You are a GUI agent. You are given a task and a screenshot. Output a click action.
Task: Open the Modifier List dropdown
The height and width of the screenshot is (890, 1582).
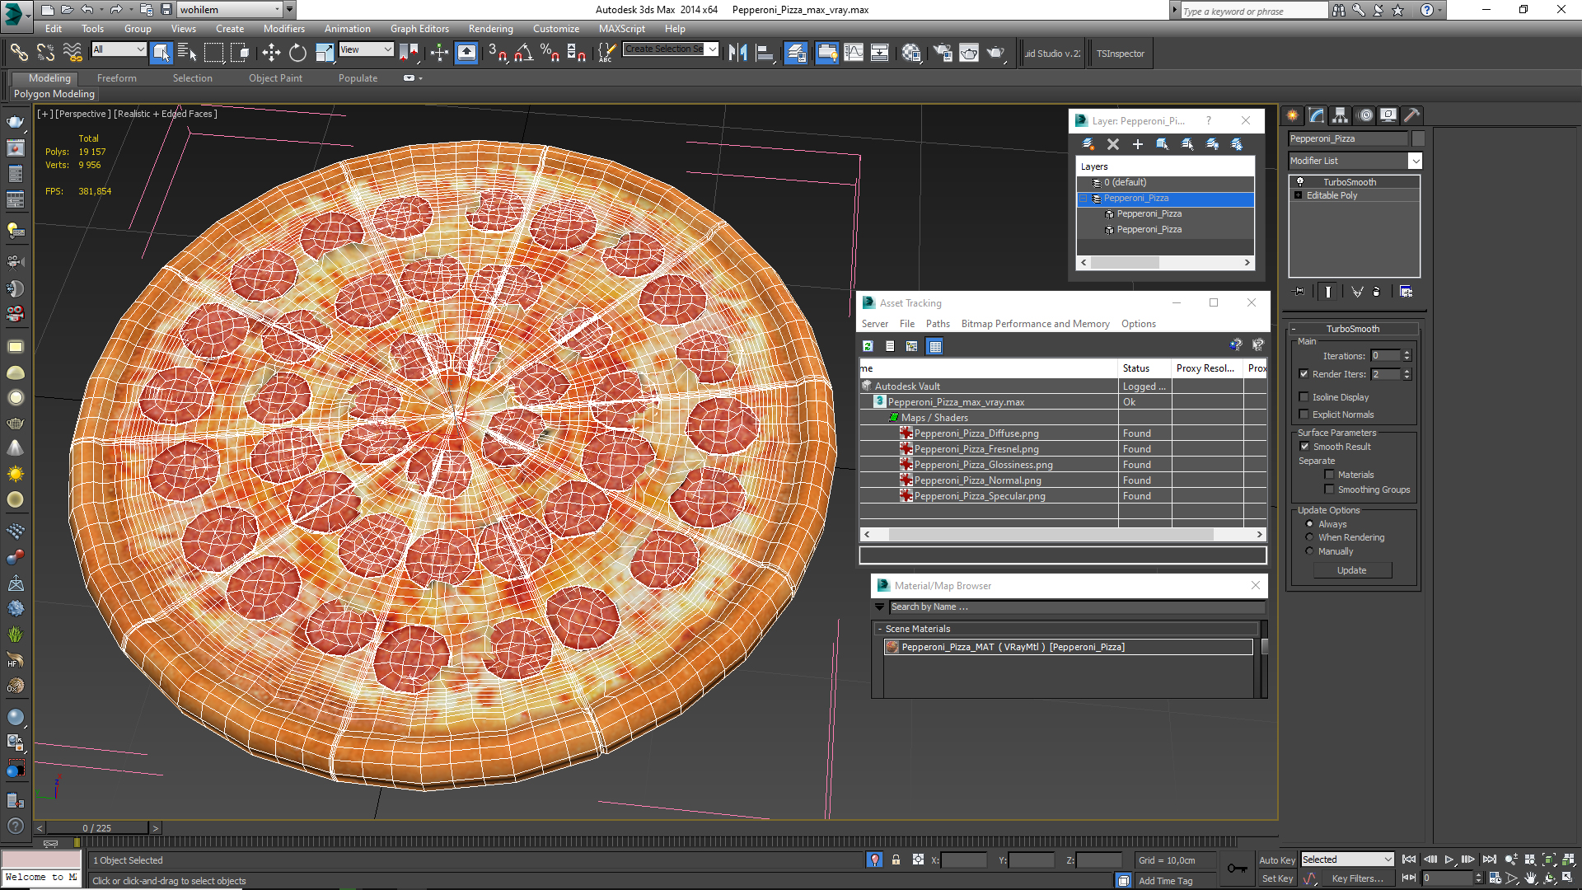[1415, 161]
